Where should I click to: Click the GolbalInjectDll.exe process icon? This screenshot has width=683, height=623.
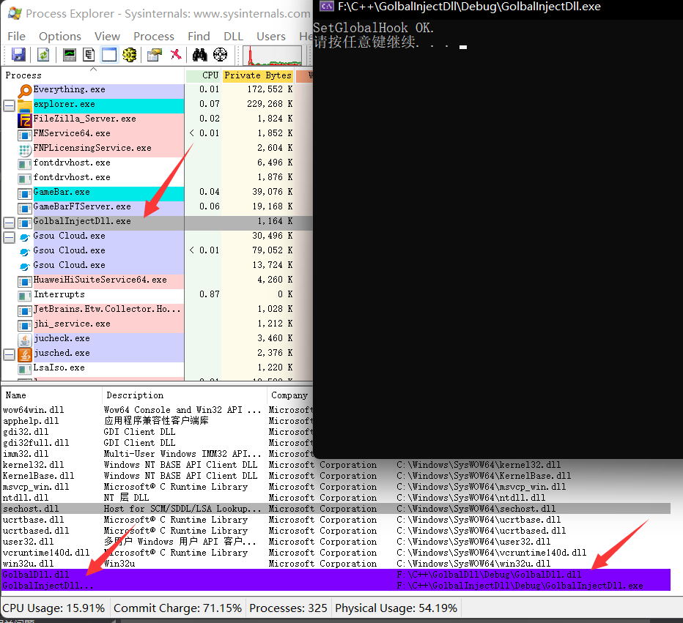coord(25,223)
